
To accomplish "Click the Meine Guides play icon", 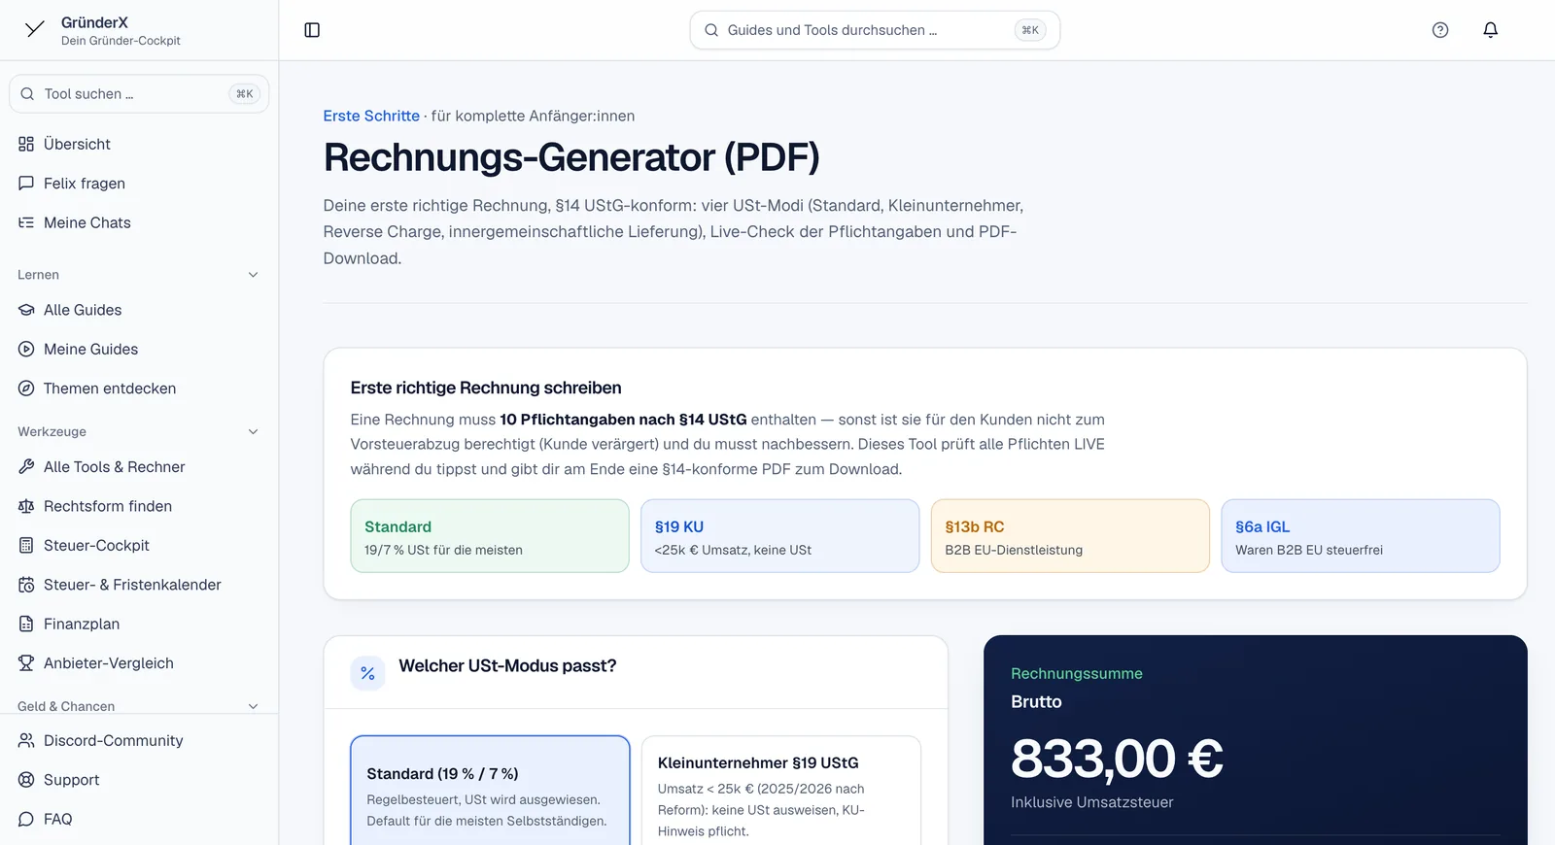I will (26, 349).
